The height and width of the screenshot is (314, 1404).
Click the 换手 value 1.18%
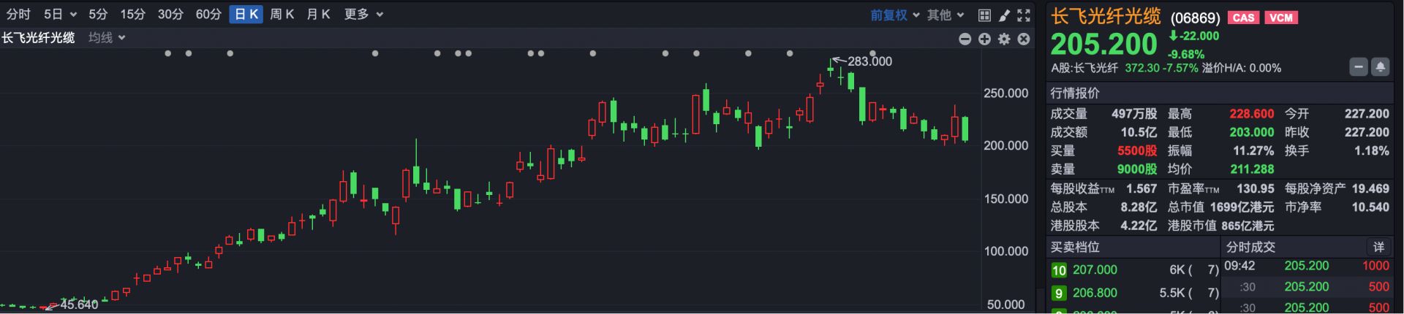(1371, 151)
